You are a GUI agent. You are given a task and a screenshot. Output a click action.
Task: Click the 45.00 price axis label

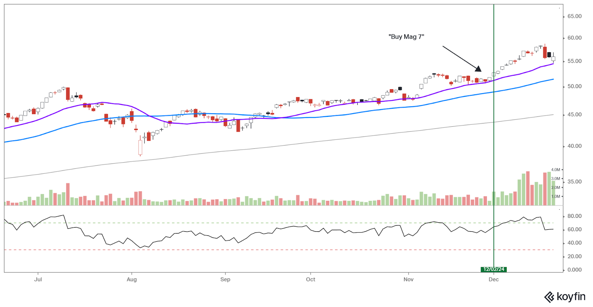pyautogui.click(x=574, y=115)
